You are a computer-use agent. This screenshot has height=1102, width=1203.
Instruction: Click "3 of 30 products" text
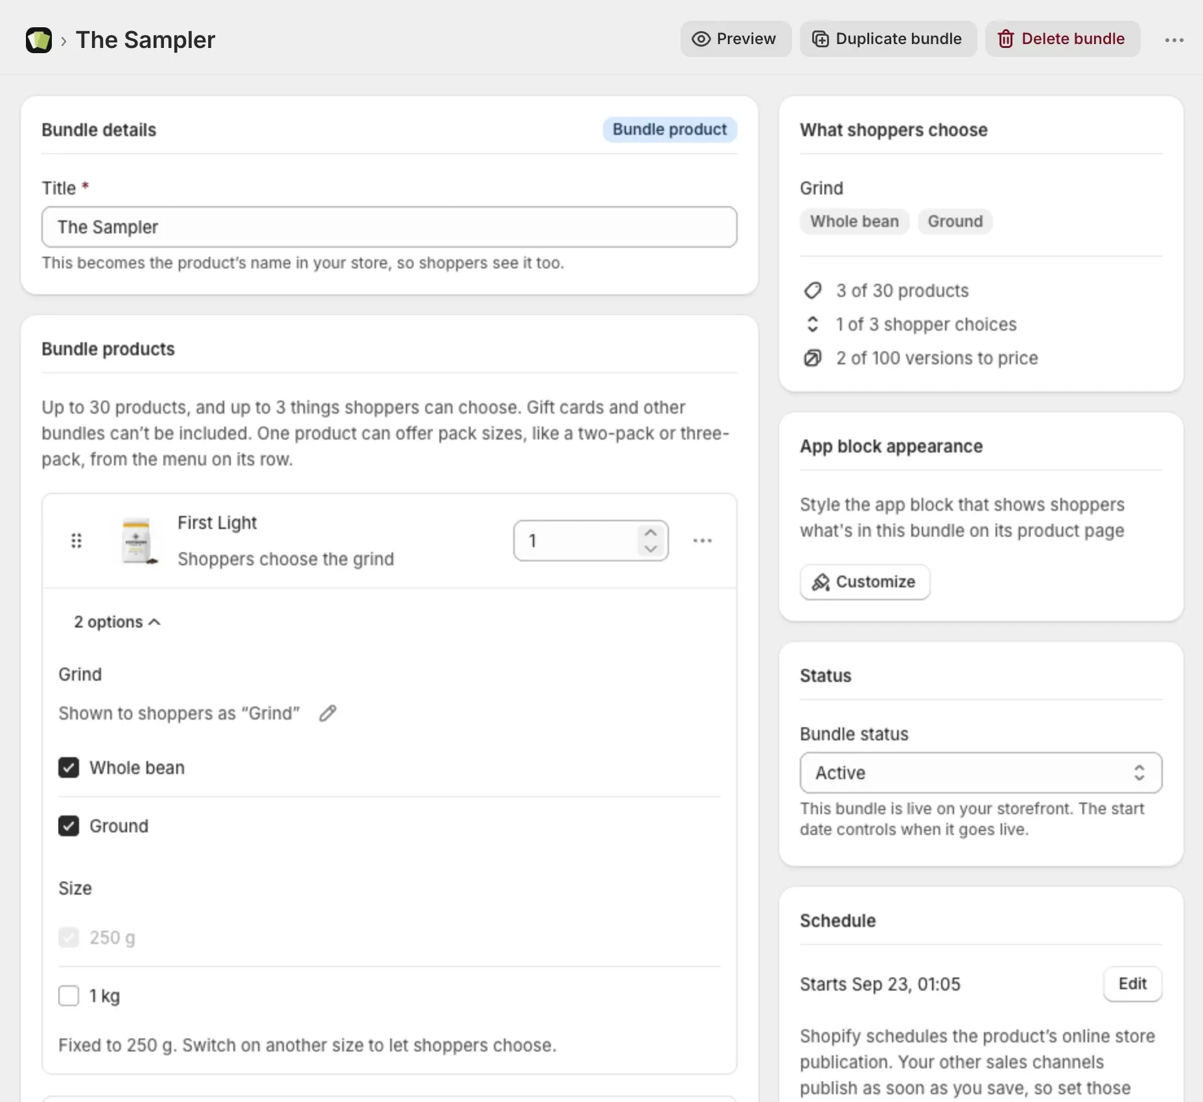[902, 290]
